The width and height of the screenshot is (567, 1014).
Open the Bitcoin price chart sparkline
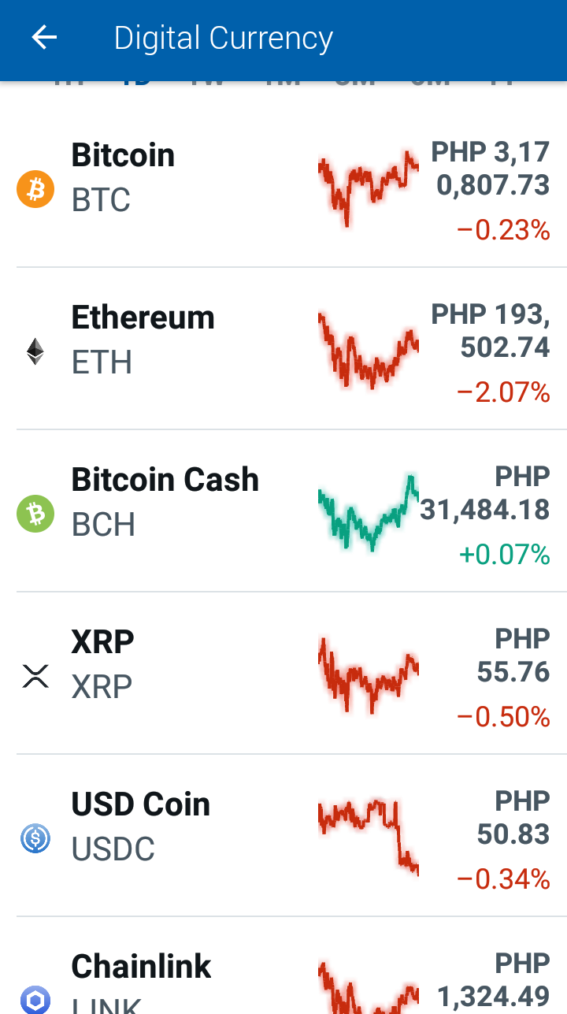(369, 188)
